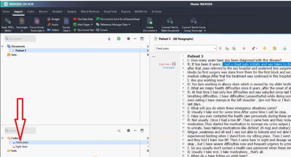Image resolution: width=291 pixels, height=157 pixels.
Task: Open the AI Assist tab
Action: (x=156, y=11)
